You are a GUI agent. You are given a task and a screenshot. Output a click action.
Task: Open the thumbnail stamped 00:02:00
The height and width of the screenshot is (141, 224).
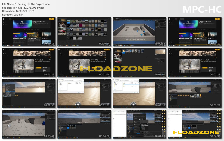pyautogui.click(x=139, y=63)
